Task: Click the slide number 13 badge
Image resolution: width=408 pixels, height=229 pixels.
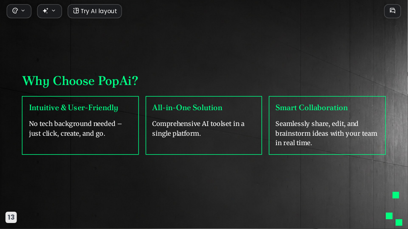Action: coord(11,217)
